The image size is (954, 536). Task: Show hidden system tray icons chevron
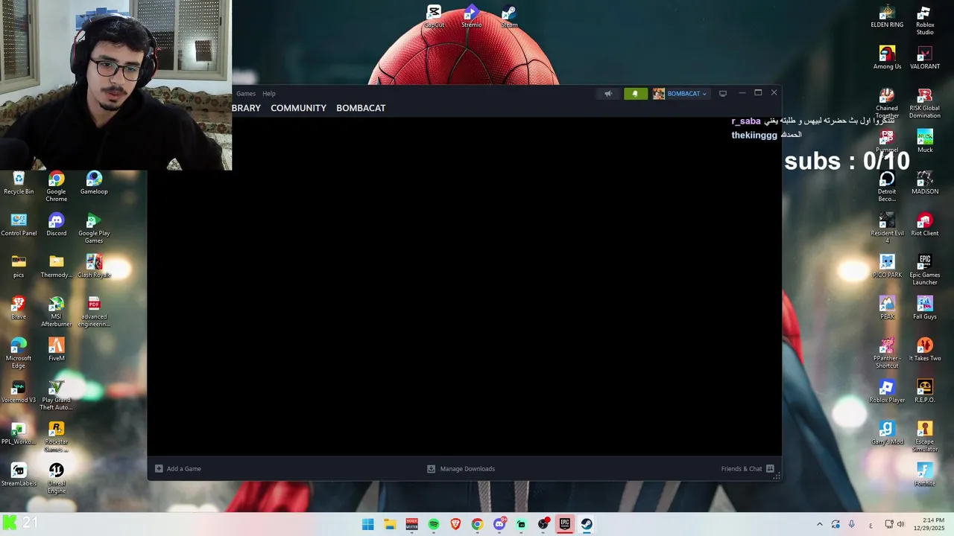click(819, 524)
